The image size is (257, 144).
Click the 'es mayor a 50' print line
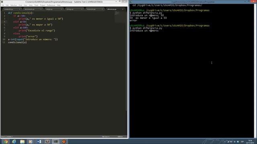(x=35, y=25)
